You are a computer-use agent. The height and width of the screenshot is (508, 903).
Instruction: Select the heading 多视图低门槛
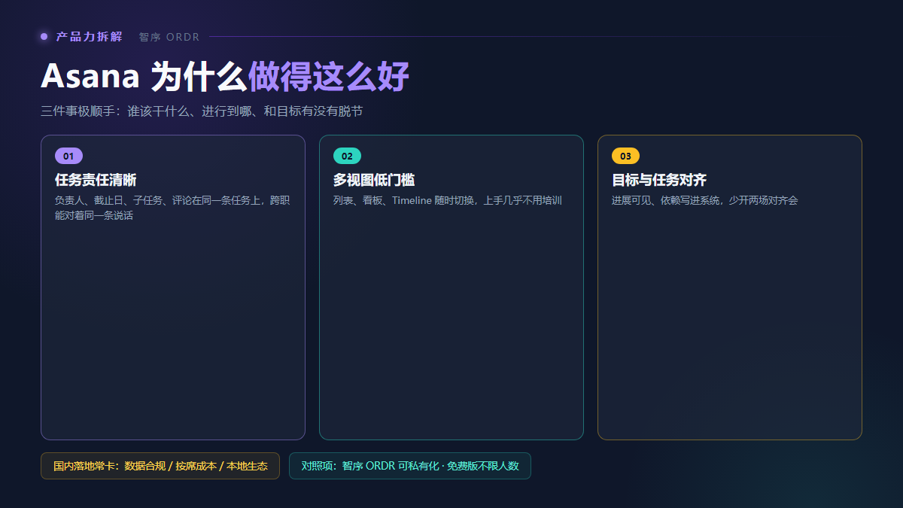click(x=374, y=180)
